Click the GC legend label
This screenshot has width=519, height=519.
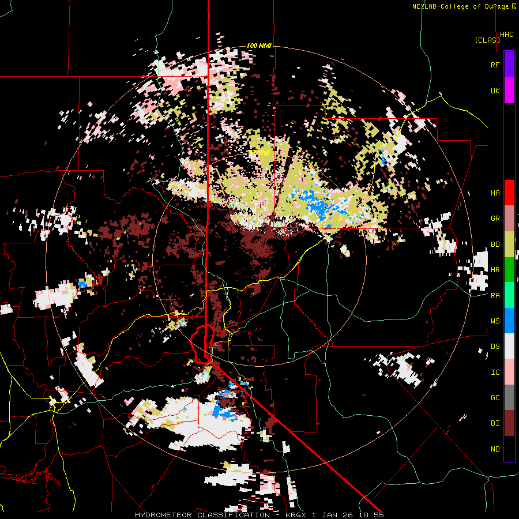[495, 397]
